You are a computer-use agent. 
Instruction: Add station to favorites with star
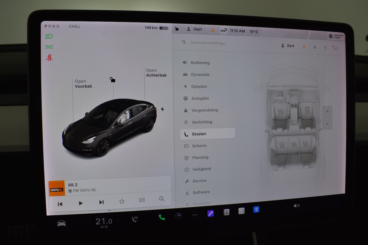click(x=122, y=201)
